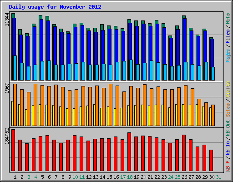
Task: Click the orange sites bar for day 15
Action: coord(111,105)
